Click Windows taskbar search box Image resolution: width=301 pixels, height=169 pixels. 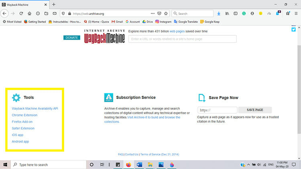click(x=49, y=165)
